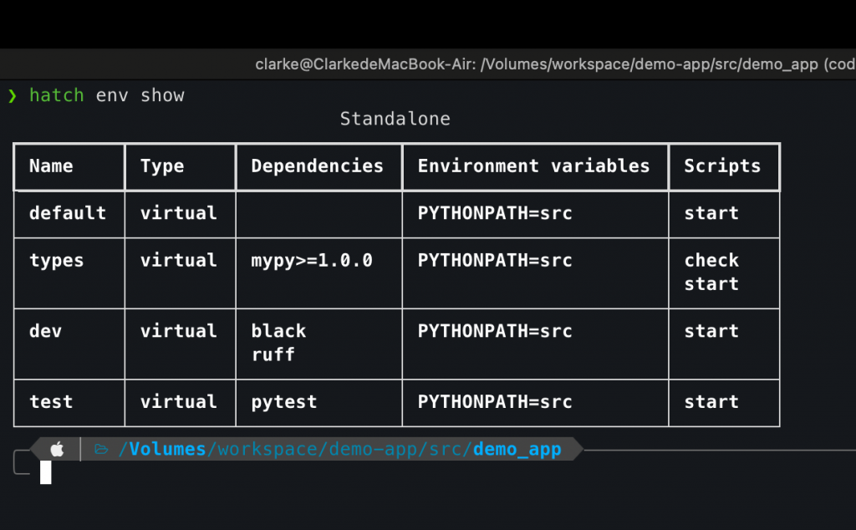856x530 pixels.
Task: Click 'start' script in the dev row
Action: coord(711,331)
